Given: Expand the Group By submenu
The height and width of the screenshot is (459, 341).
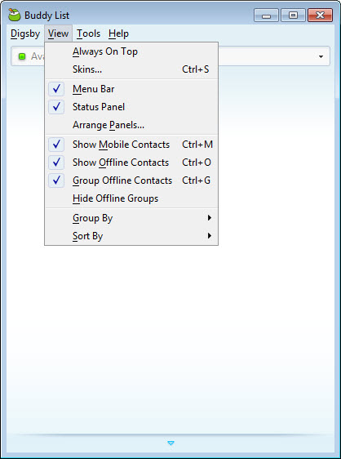Looking at the screenshot, I should point(131,218).
